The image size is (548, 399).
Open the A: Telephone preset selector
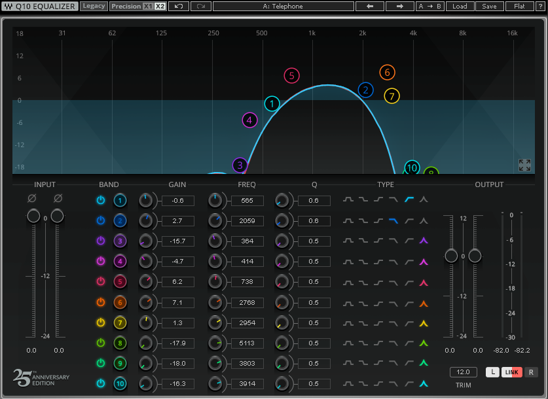pos(283,7)
